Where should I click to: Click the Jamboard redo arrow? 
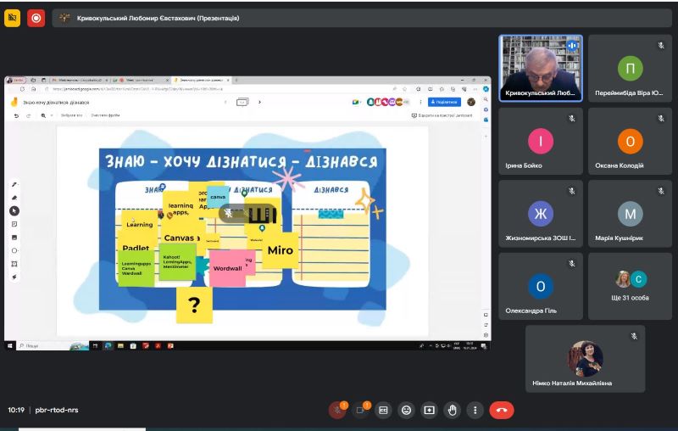coord(29,115)
